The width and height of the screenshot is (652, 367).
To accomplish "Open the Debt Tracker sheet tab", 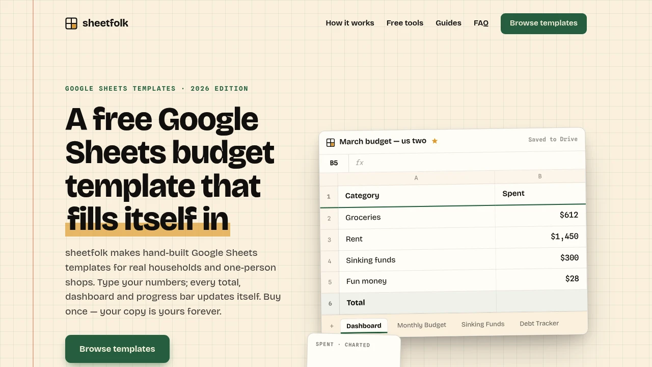I will pos(539,323).
